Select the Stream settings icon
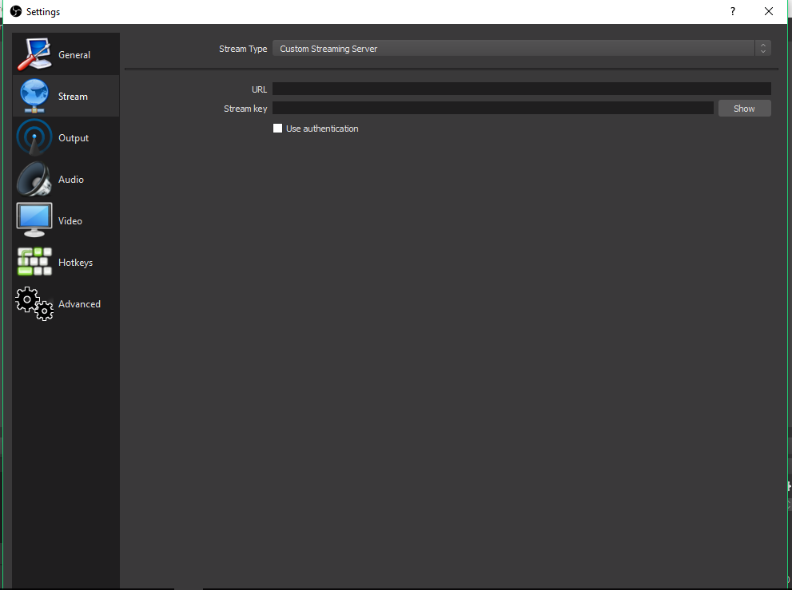 [34, 95]
